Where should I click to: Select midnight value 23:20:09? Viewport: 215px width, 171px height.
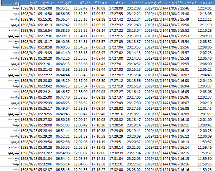coord(135,136)
